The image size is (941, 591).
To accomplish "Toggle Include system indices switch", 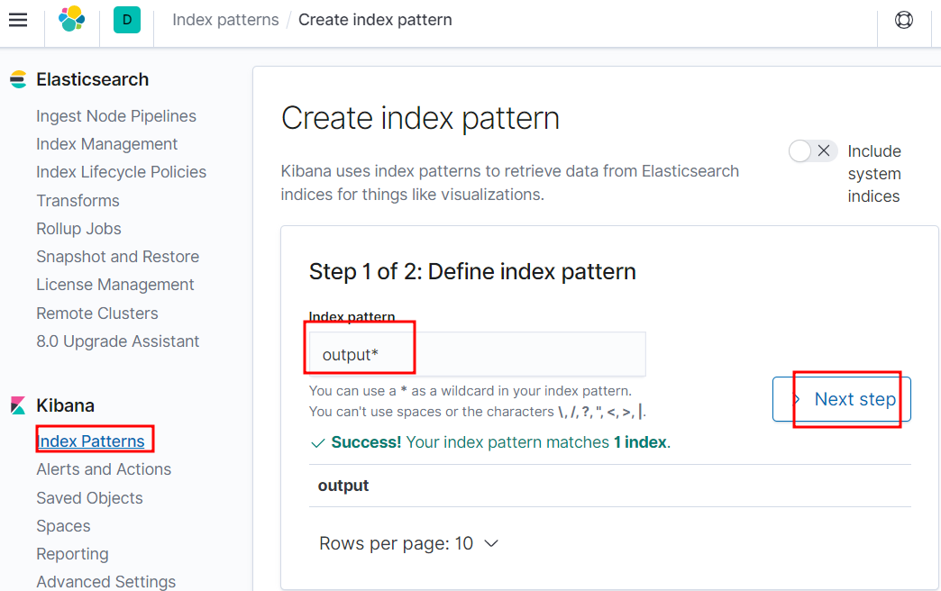I will click(813, 151).
